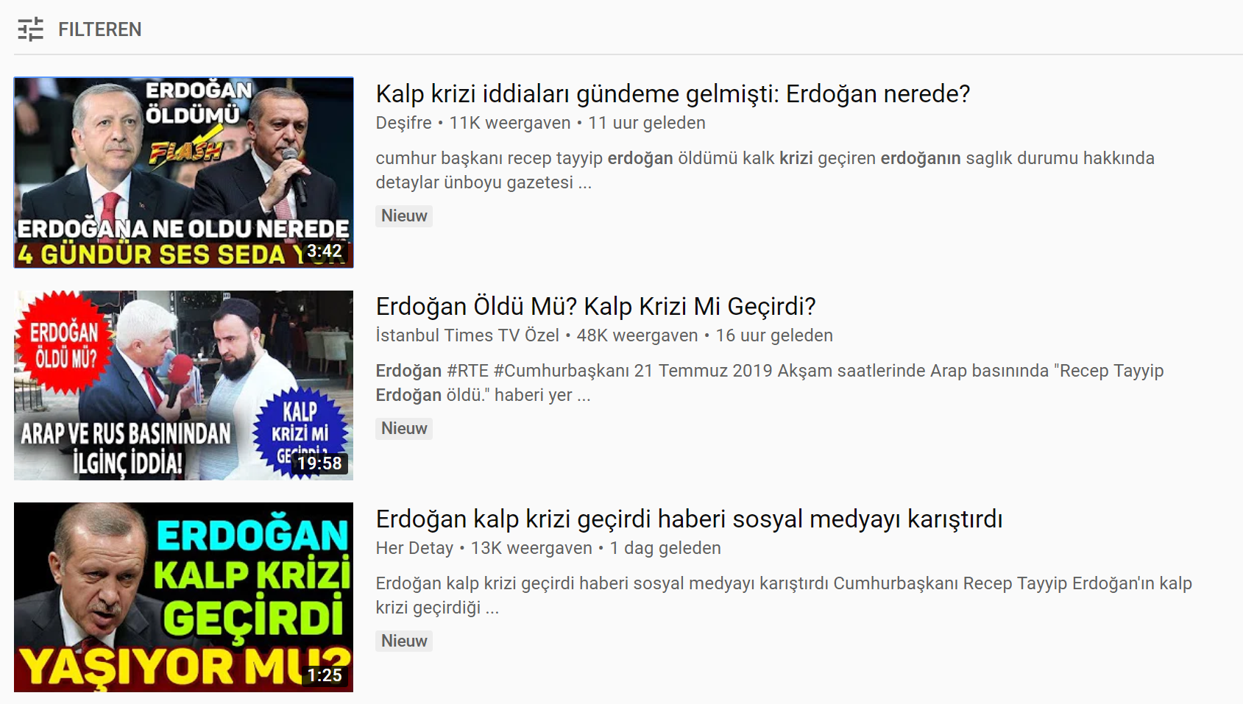The width and height of the screenshot is (1243, 704).
Task: Click the filter sliders icon
Action: [30, 29]
